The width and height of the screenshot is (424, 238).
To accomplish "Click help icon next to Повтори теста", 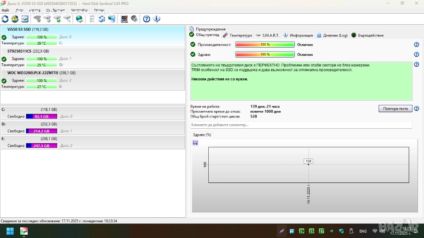I will (x=417, y=109).
